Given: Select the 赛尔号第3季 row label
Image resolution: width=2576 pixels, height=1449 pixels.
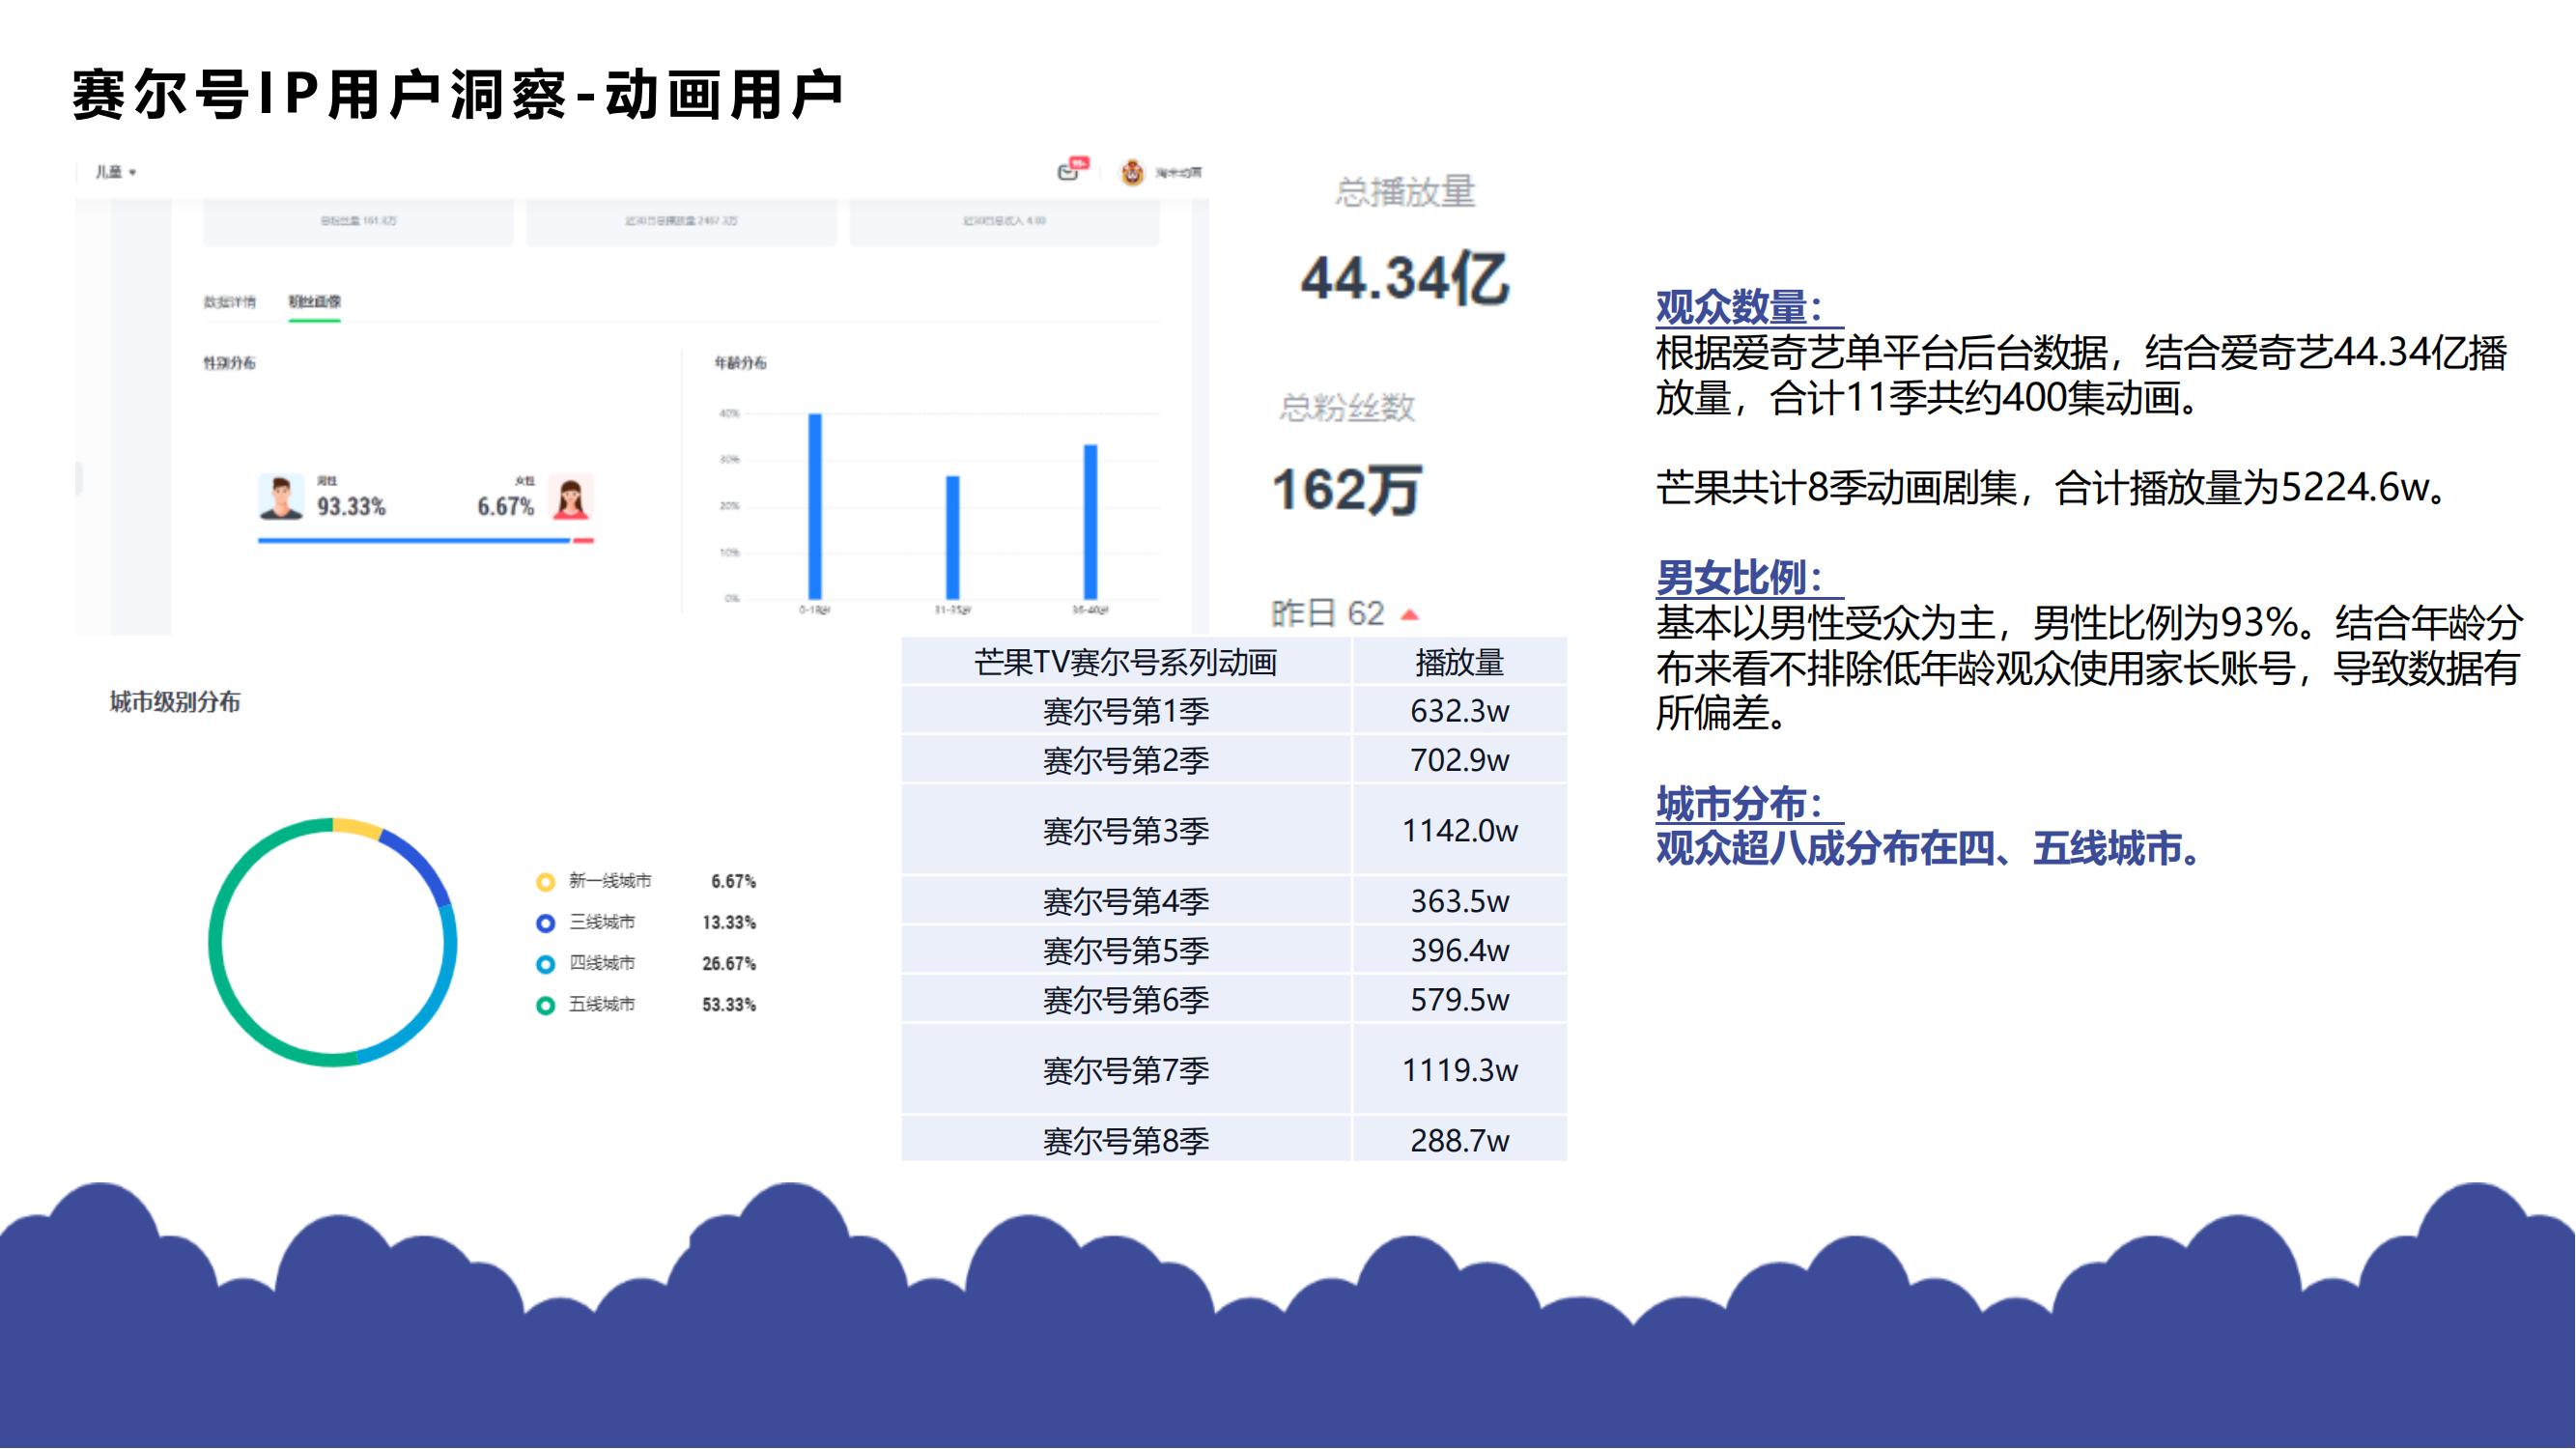Looking at the screenshot, I should click(x=1126, y=830).
